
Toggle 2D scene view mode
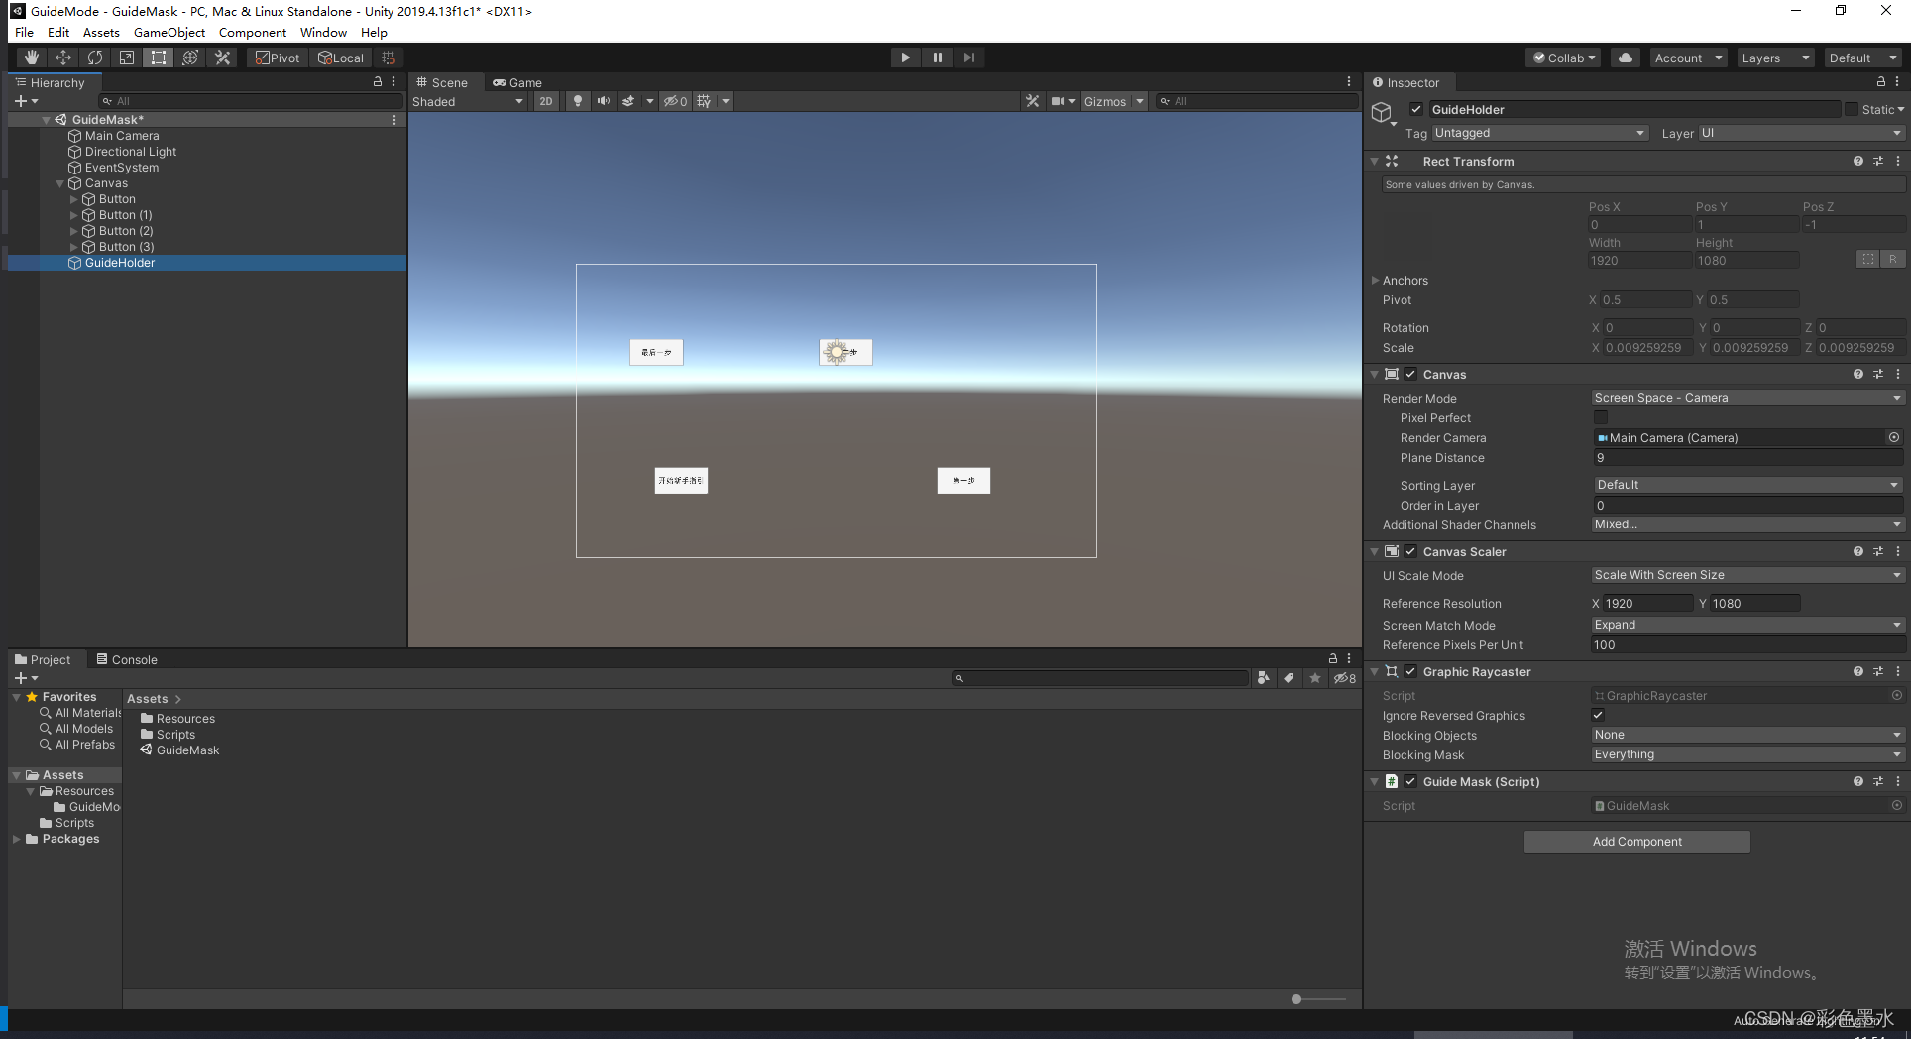(x=546, y=101)
